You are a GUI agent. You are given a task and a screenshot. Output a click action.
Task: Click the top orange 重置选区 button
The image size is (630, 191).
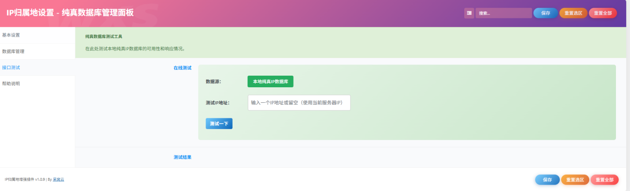(x=573, y=13)
